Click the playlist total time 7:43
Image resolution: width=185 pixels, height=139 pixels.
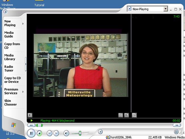177,16
